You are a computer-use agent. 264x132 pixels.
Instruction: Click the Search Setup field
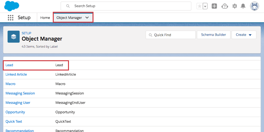(126, 6)
